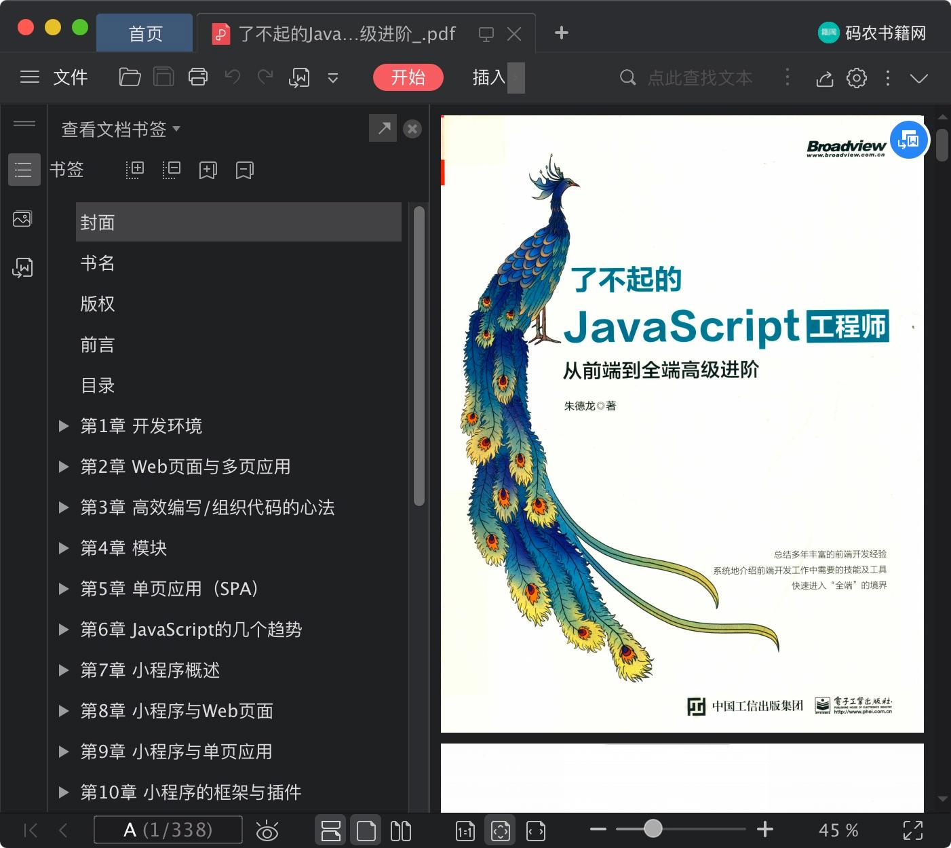This screenshot has height=848, width=951.
Task: Open a new tab with plus button
Action: pyautogui.click(x=562, y=33)
